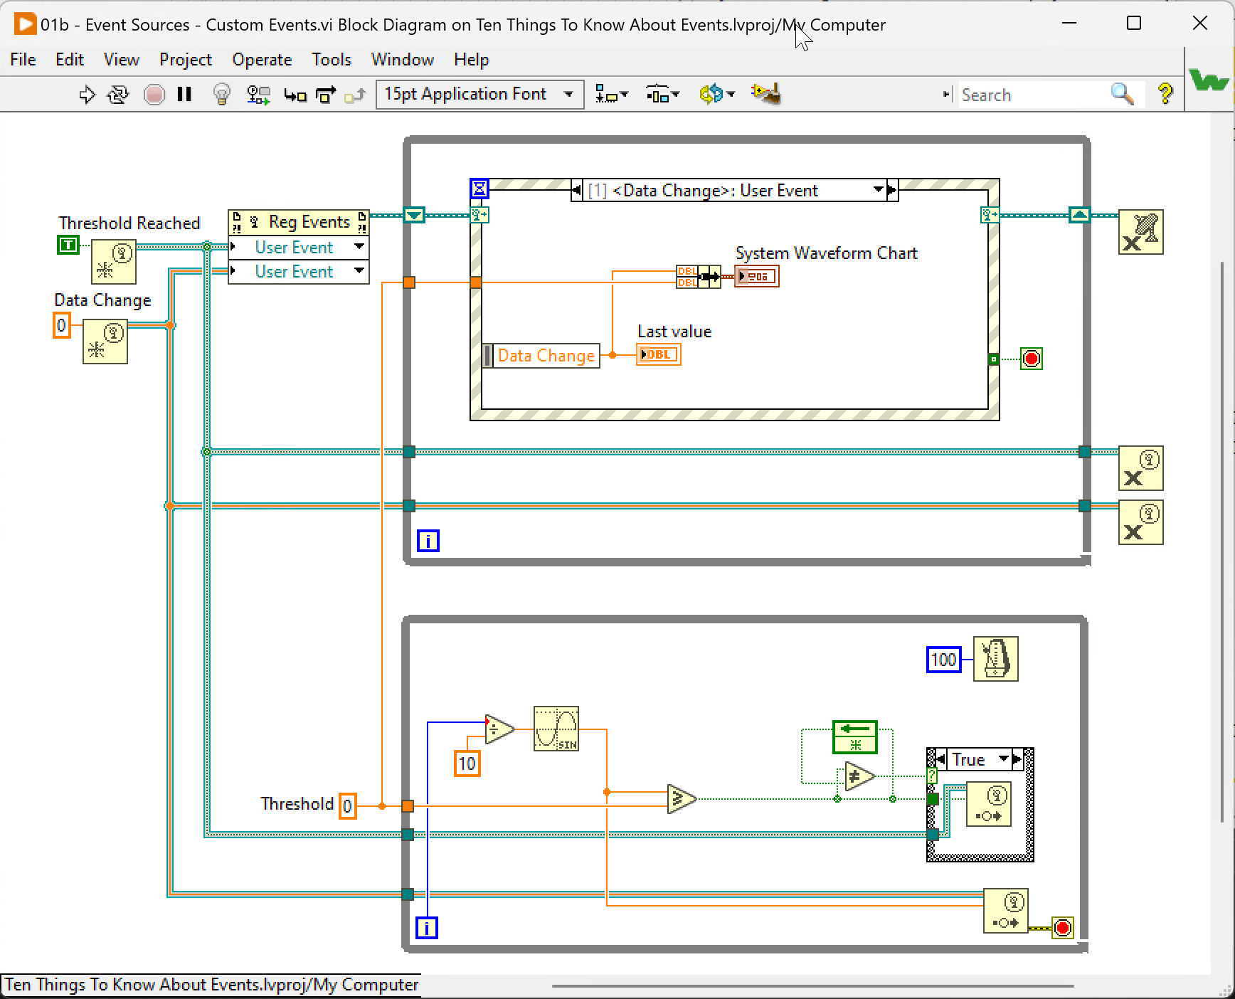Open the True case selector dropdown
The width and height of the screenshot is (1235, 999).
(1004, 759)
